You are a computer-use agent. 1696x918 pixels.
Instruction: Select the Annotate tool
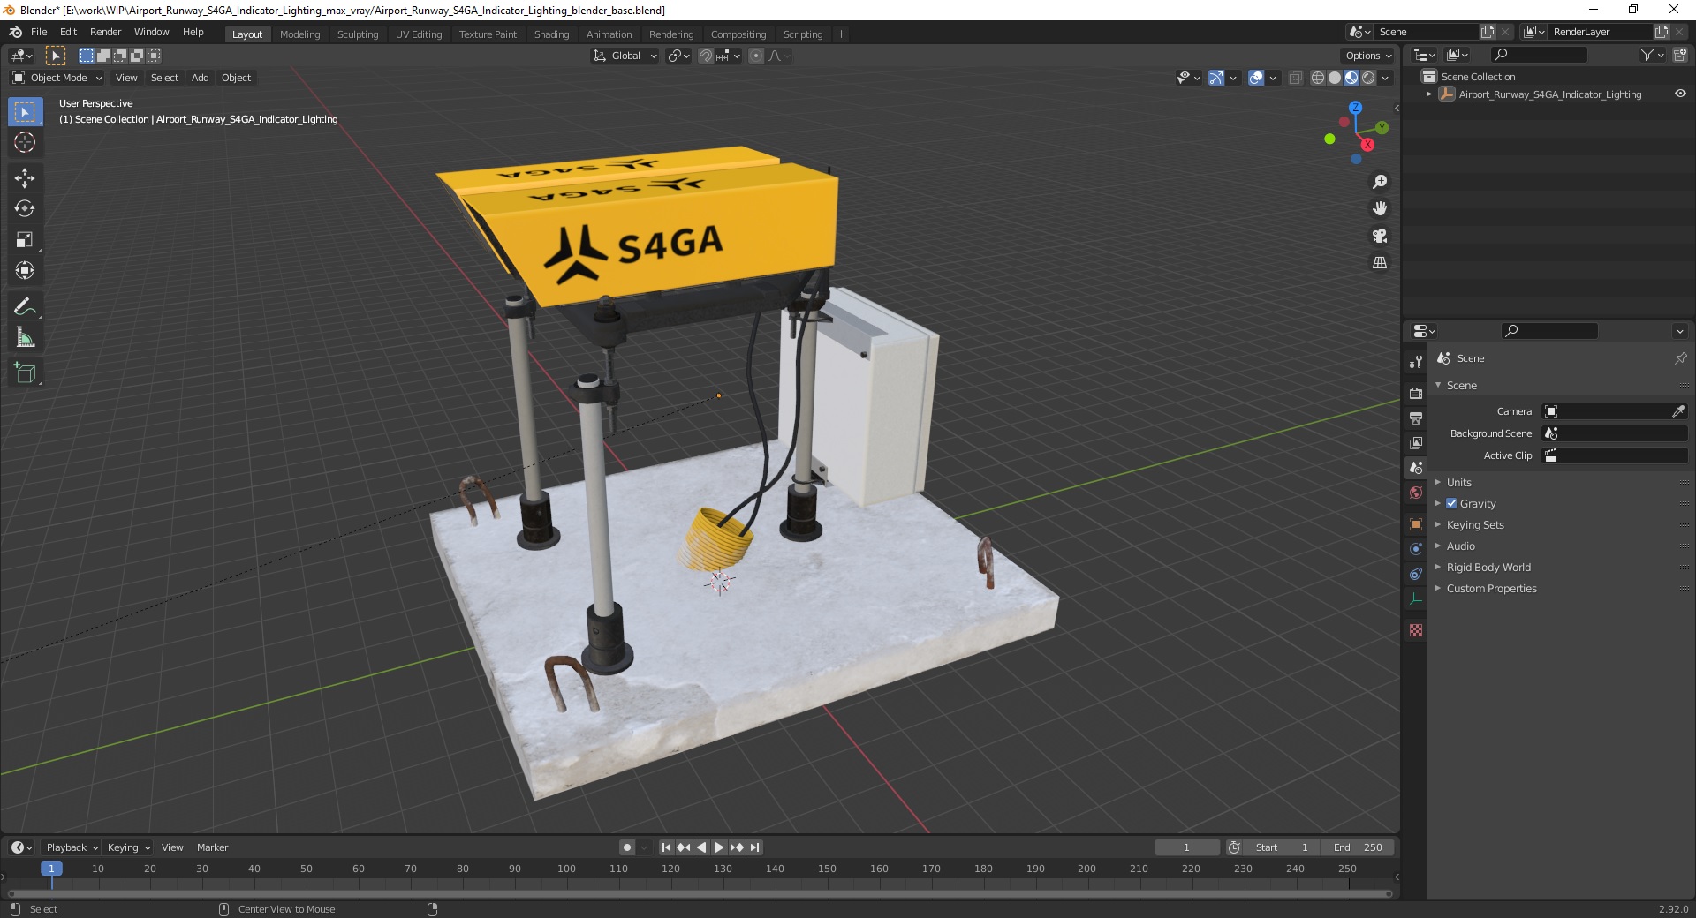(25, 307)
